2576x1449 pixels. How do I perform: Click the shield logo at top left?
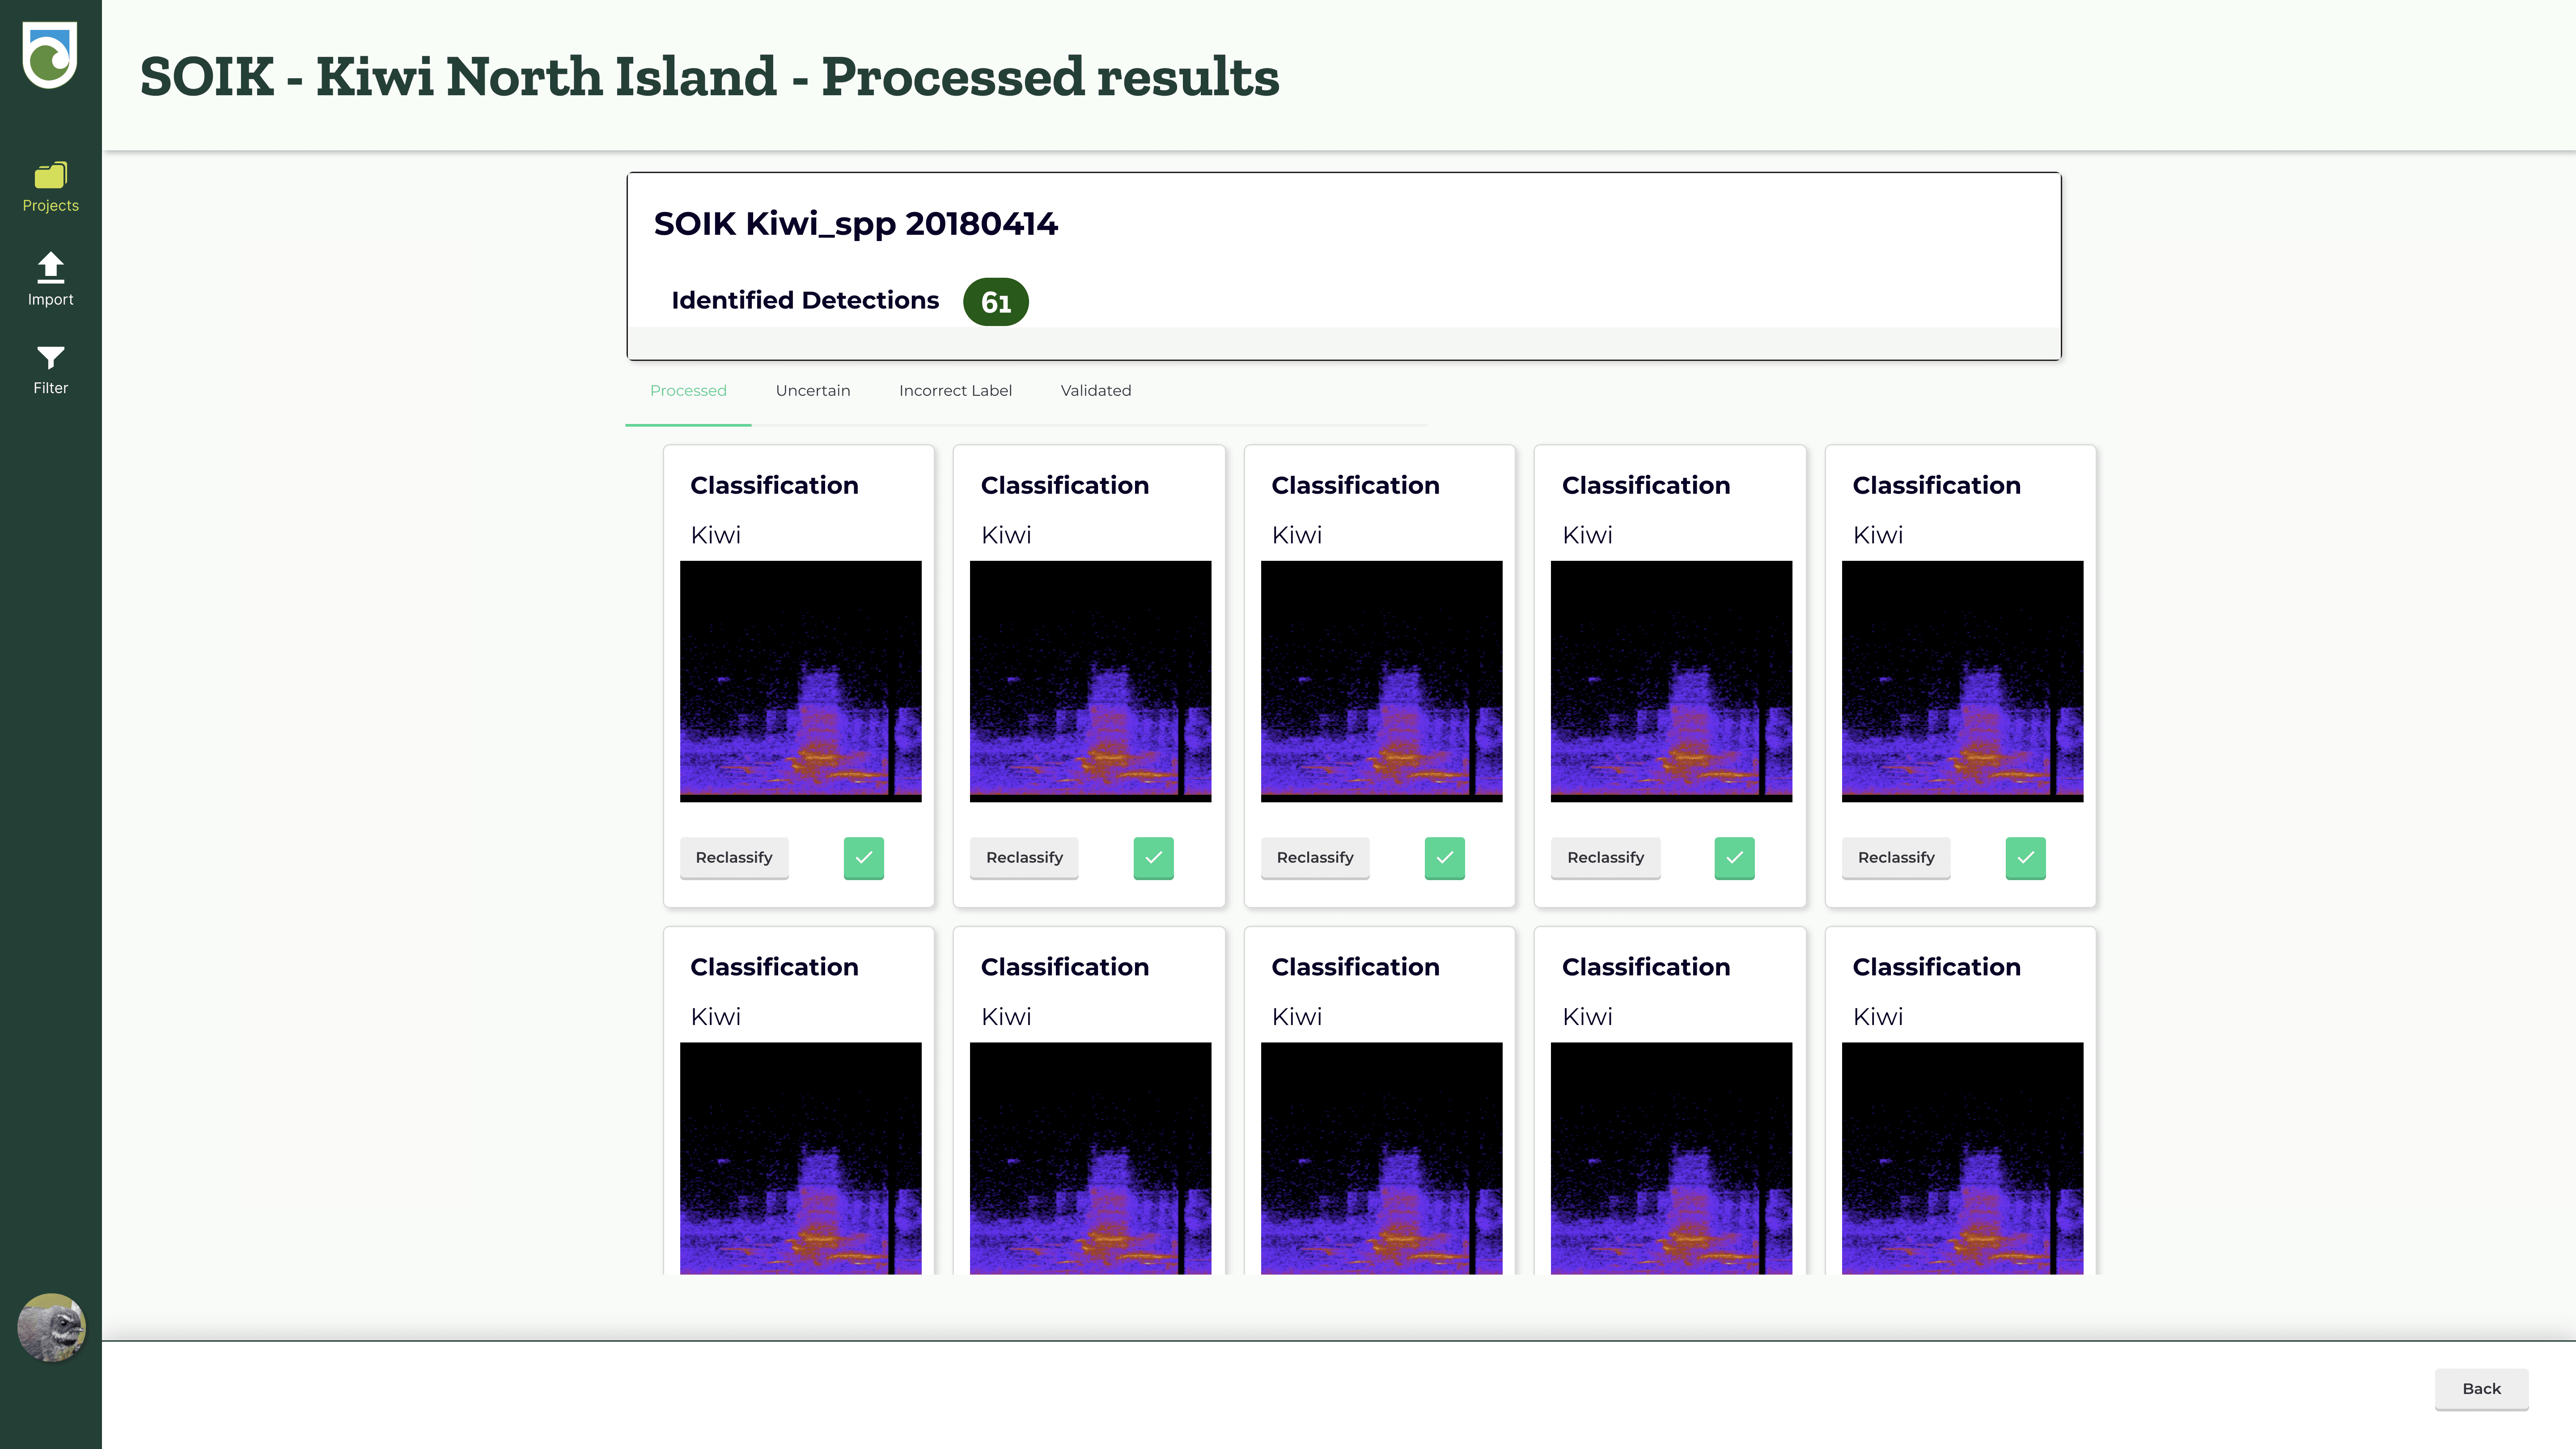tap(50, 56)
